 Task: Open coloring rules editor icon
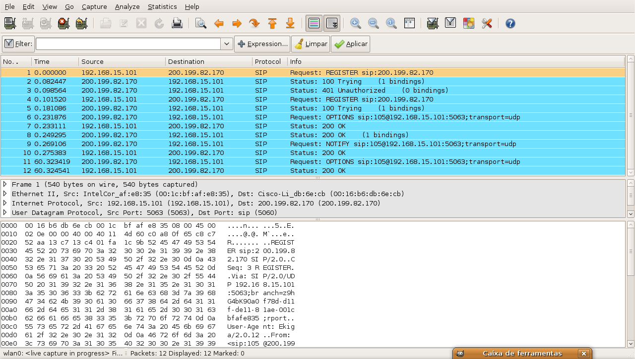(x=468, y=23)
